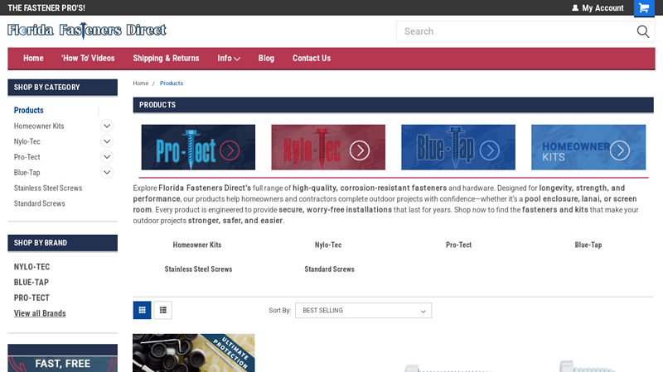Expand Homeowner Kits sidebar category
The width and height of the screenshot is (663, 372).
point(107,126)
